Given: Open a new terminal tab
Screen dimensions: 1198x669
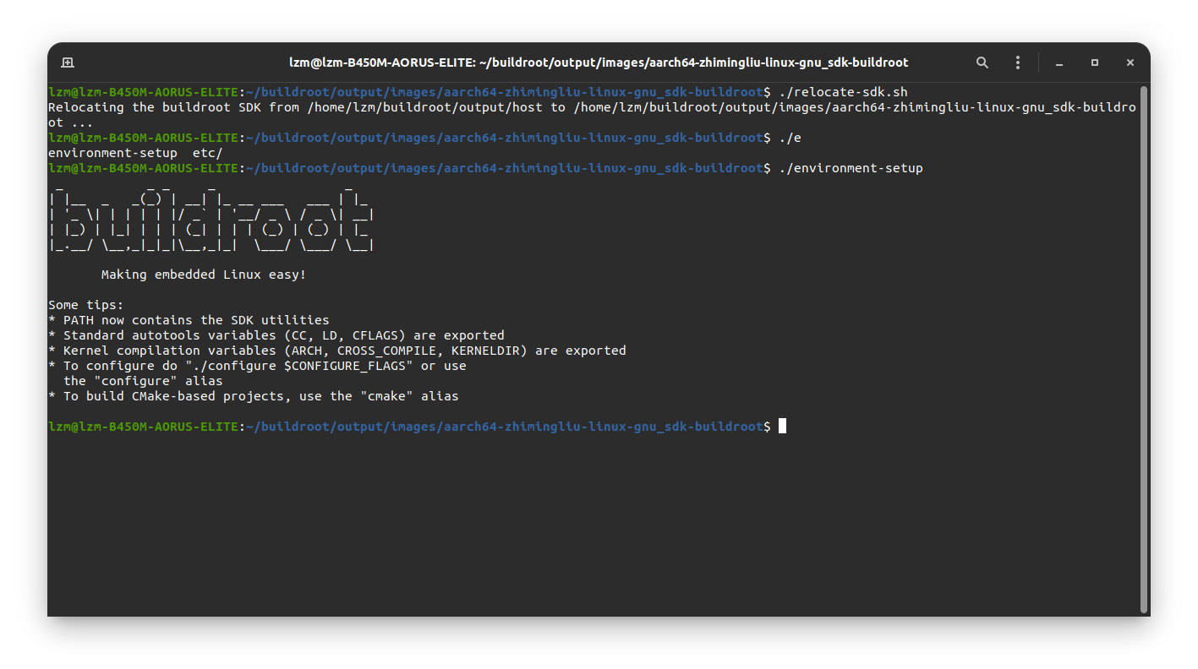Looking at the screenshot, I should coord(68,63).
